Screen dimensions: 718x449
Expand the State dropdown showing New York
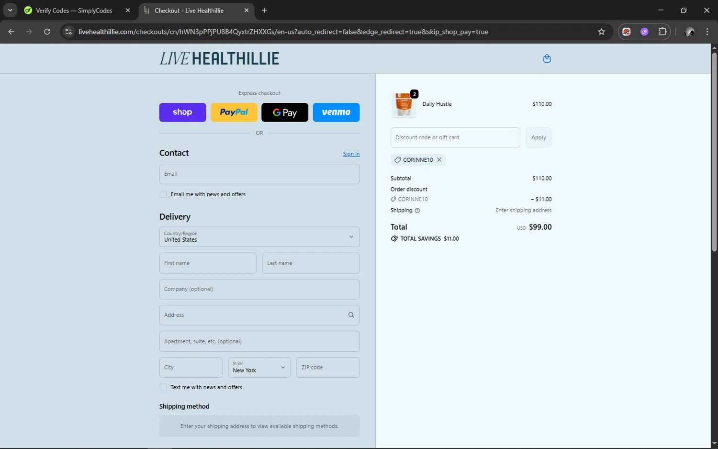tap(259, 368)
